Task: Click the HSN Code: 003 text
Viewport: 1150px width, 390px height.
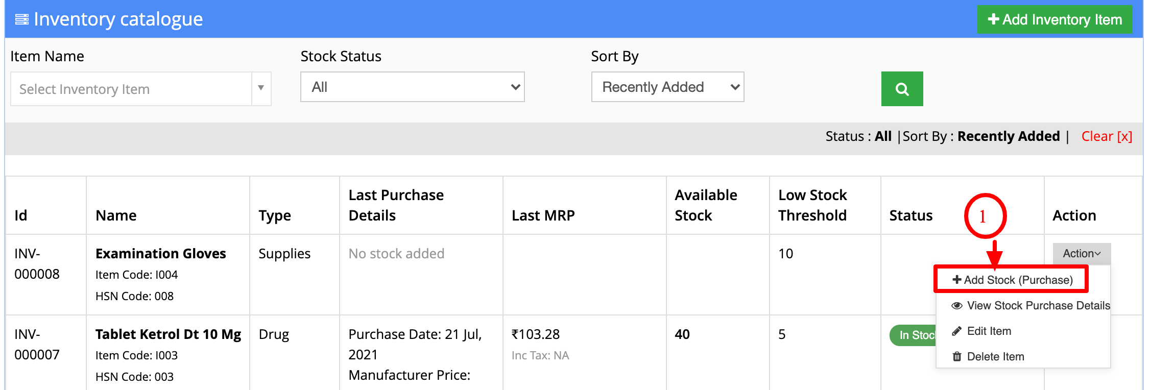Action: pyautogui.click(x=134, y=377)
